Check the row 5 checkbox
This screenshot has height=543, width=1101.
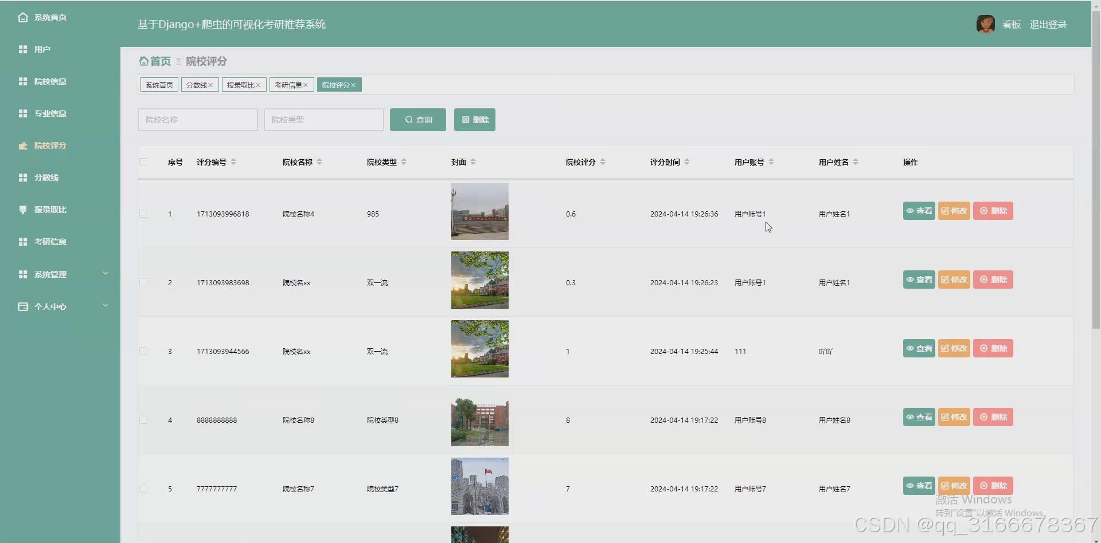143,489
